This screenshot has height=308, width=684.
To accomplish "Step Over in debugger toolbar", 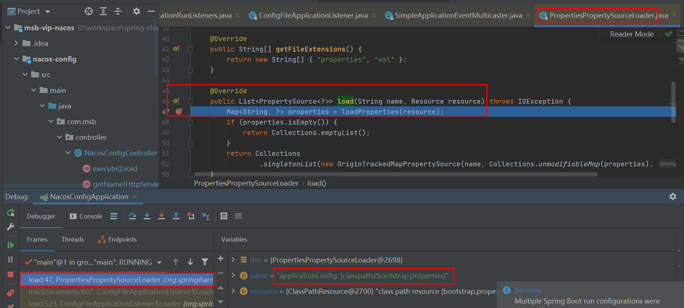I will (x=132, y=216).
